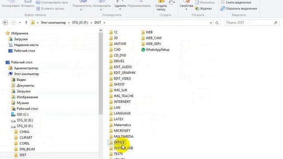Select the WhatsAppSetup installer icon
This screenshot has height=159, width=283.
click(x=143, y=49)
